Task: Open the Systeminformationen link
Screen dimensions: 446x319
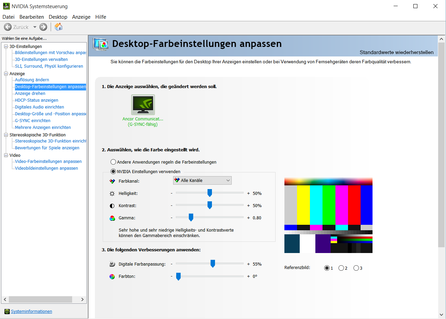Action: pos(31,311)
